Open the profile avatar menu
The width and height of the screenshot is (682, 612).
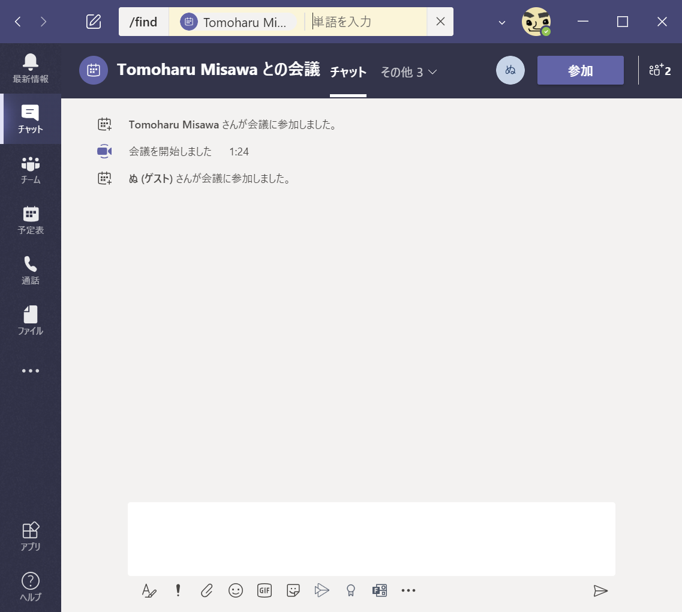click(x=536, y=22)
